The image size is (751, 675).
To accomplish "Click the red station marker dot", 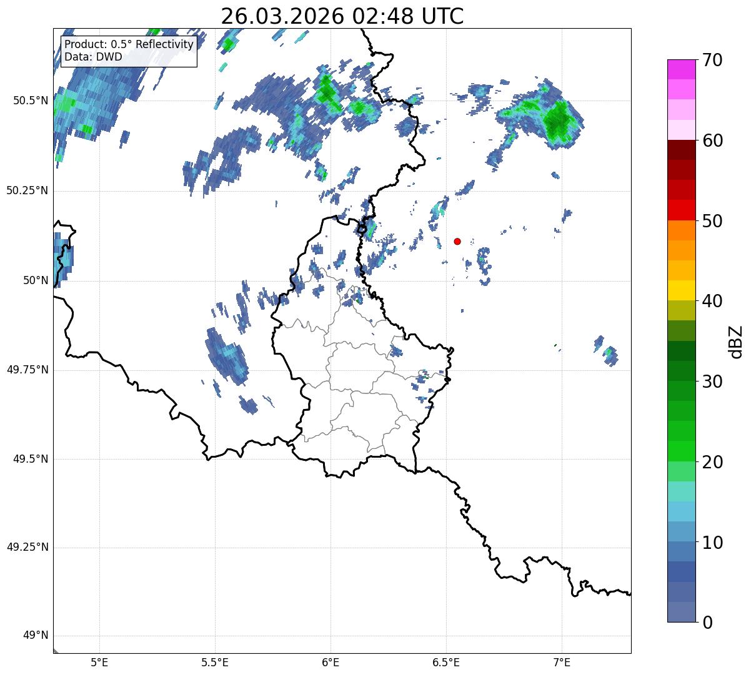I will [457, 241].
